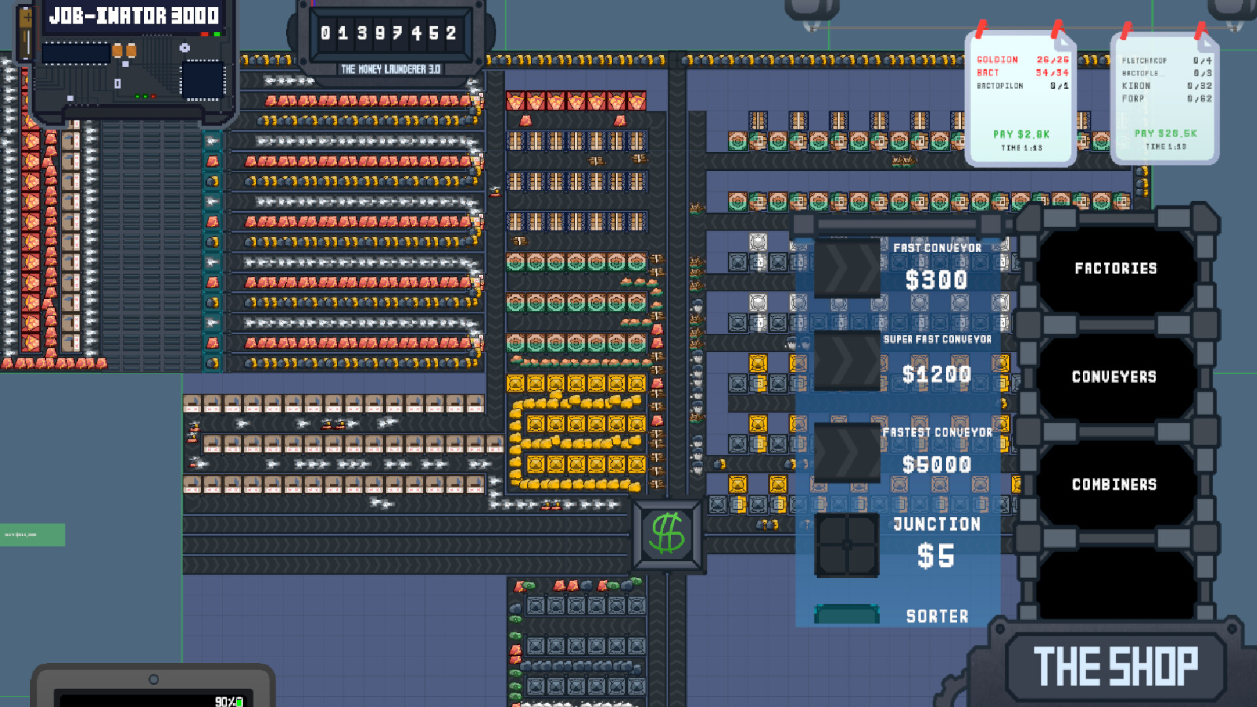Click the Kiron 0/32 row
Viewport: 1257px width, 707px height.
pyautogui.click(x=1167, y=86)
